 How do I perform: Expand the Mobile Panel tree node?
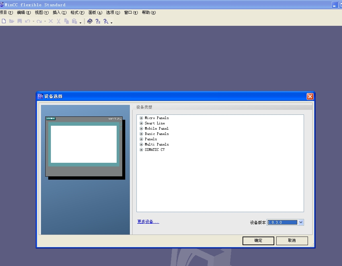(141, 128)
